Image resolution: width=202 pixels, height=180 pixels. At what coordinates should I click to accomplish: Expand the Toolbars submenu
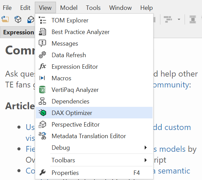(x=94, y=160)
